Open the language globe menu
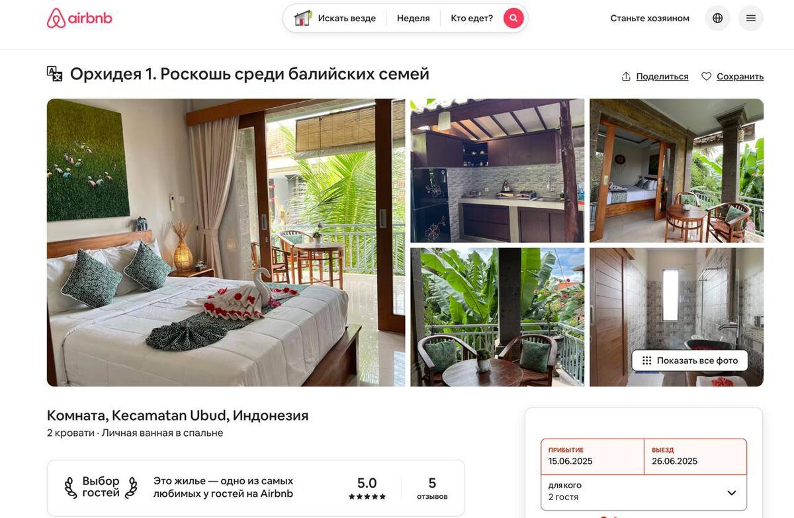The width and height of the screenshot is (794, 518). pyautogui.click(x=718, y=18)
